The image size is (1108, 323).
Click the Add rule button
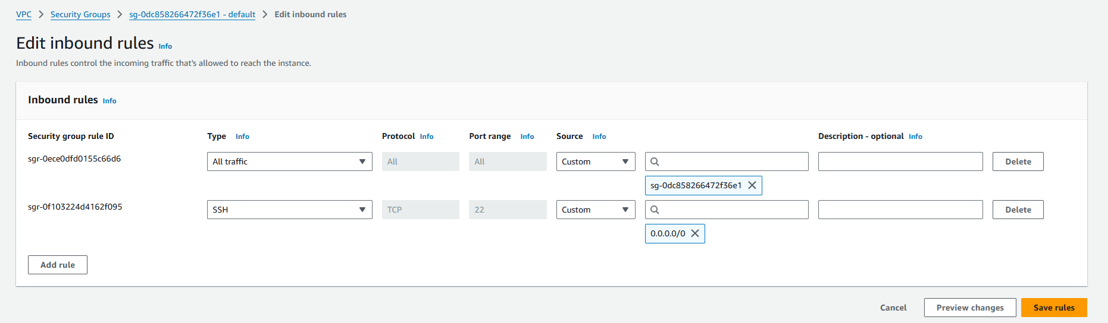(58, 265)
